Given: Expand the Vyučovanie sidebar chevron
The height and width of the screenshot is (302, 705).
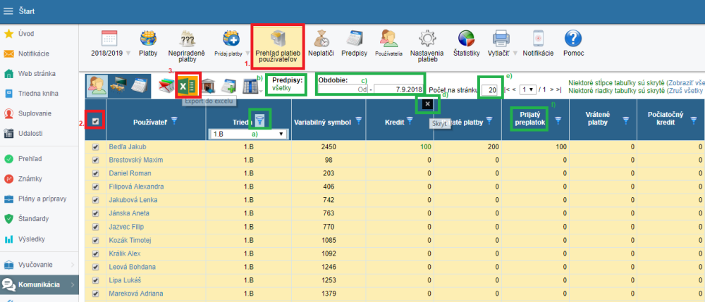Looking at the screenshot, I should (x=73, y=264).
